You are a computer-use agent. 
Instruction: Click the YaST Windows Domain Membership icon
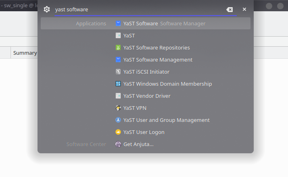[118, 84]
